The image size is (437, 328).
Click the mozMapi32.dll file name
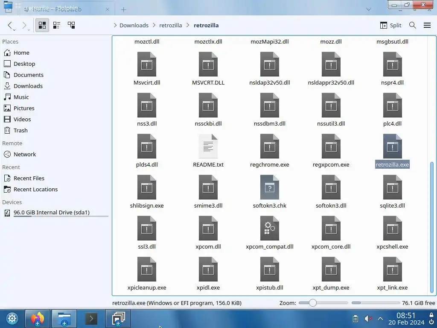tap(270, 41)
